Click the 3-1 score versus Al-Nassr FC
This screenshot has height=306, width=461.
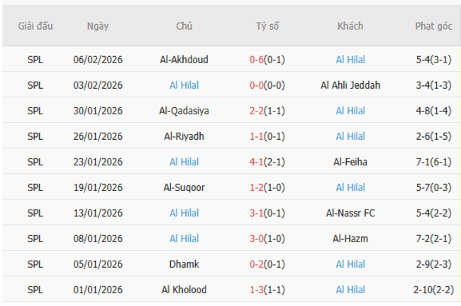[257, 213]
